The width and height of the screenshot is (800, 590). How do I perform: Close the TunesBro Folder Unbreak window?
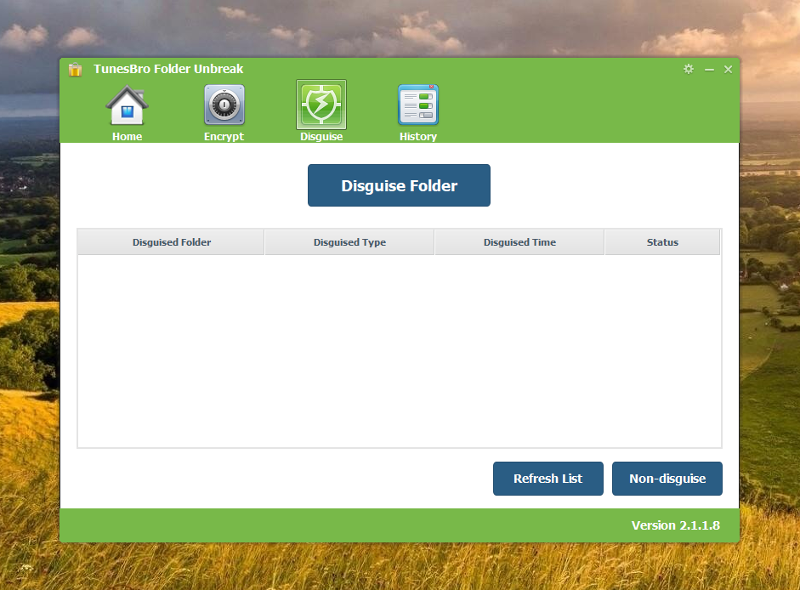point(728,70)
